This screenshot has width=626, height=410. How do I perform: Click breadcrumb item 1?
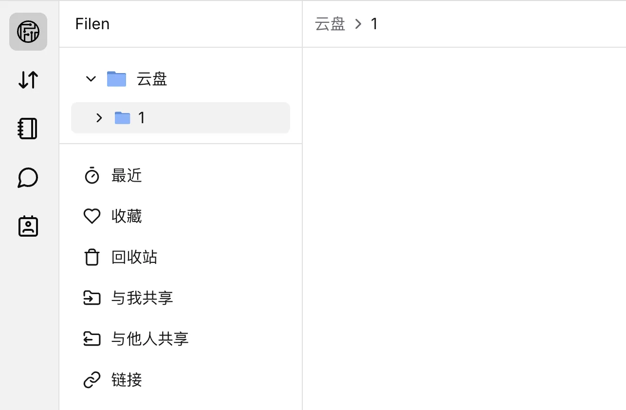(x=374, y=24)
